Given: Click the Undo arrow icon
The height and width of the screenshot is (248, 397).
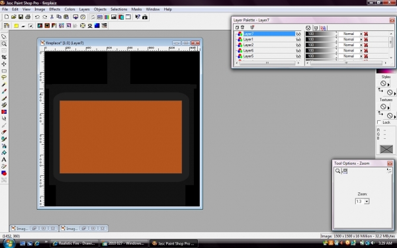Looking at the screenshot, I should click(37, 17).
